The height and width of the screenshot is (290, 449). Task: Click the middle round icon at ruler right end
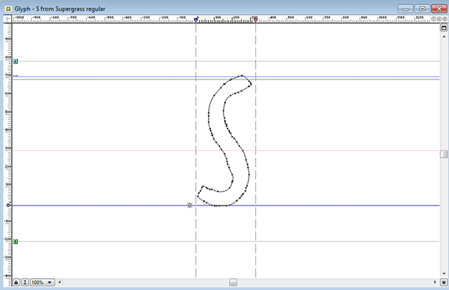click(439, 19)
